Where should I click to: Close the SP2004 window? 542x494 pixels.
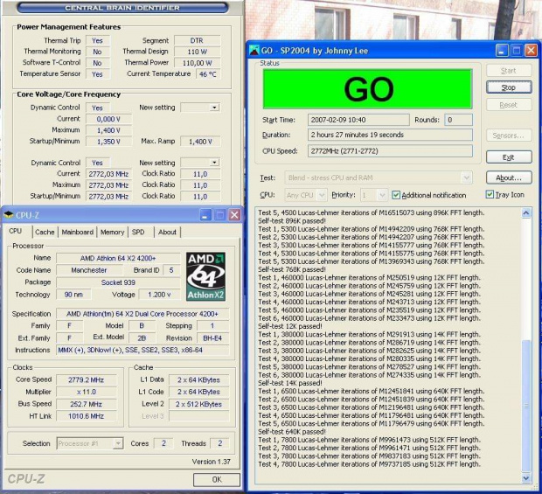531,51
